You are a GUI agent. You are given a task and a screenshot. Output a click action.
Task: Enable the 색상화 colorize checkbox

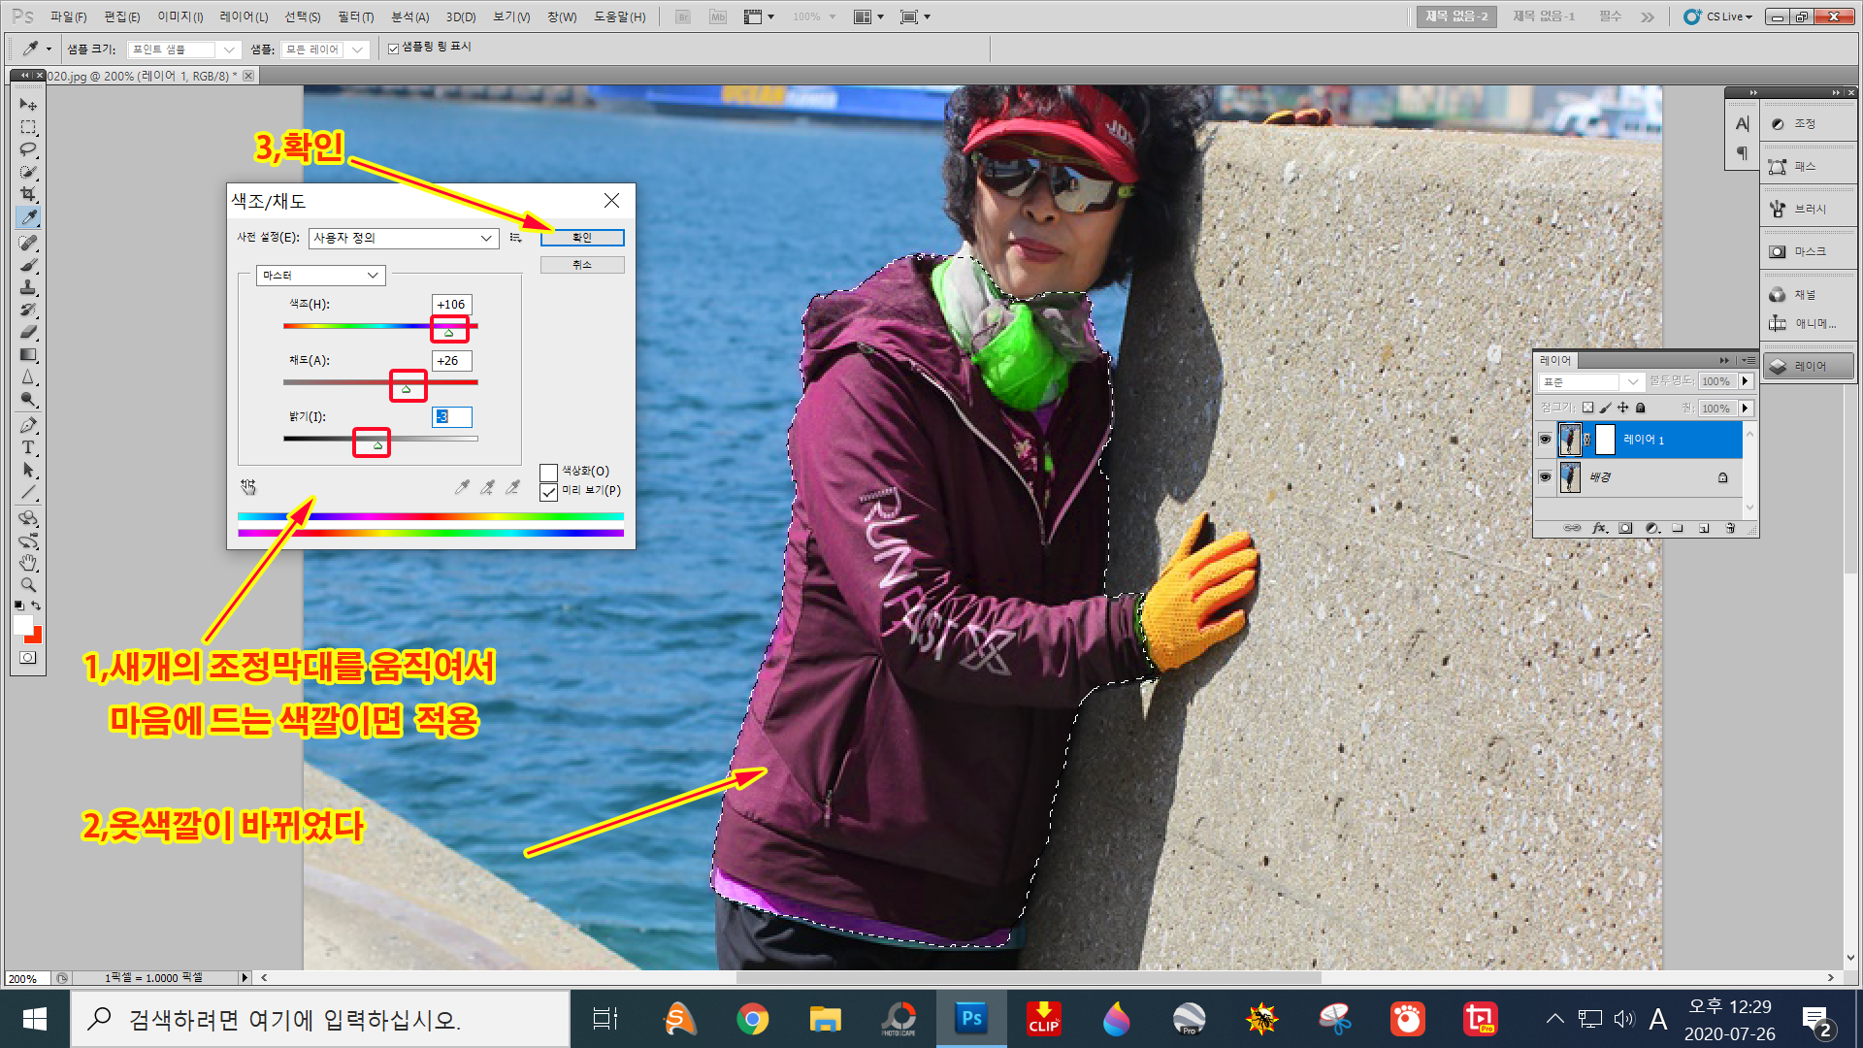(548, 472)
